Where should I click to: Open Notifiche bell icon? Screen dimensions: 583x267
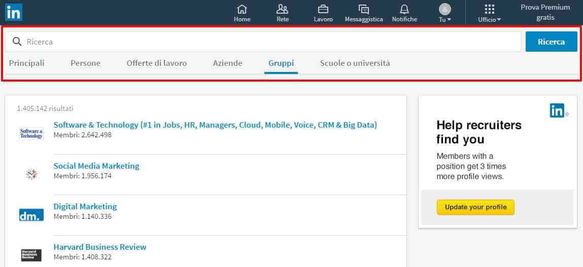pyautogui.click(x=404, y=10)
